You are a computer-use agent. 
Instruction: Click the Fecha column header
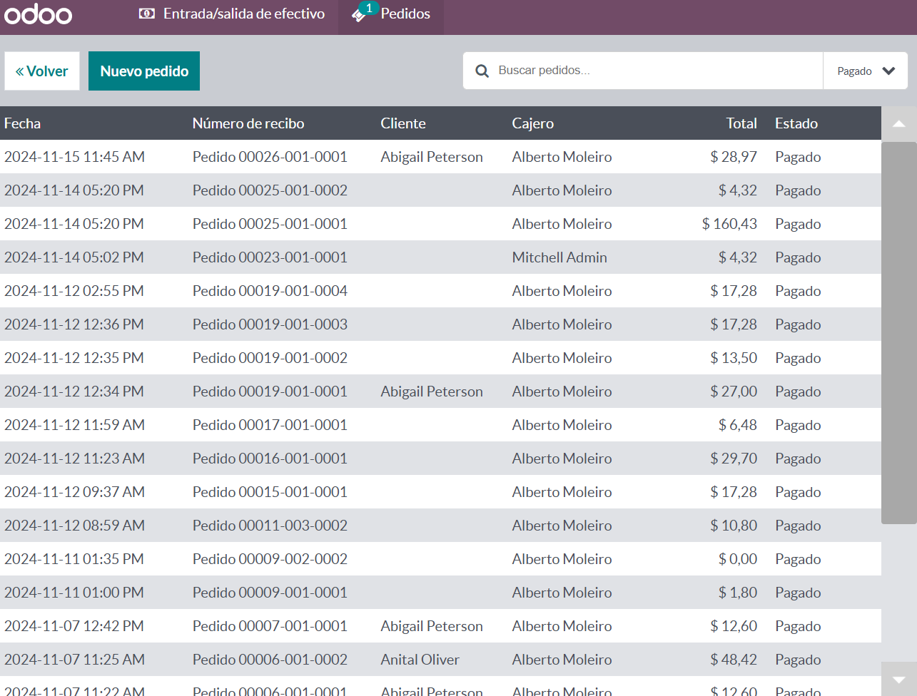[22, 123]
